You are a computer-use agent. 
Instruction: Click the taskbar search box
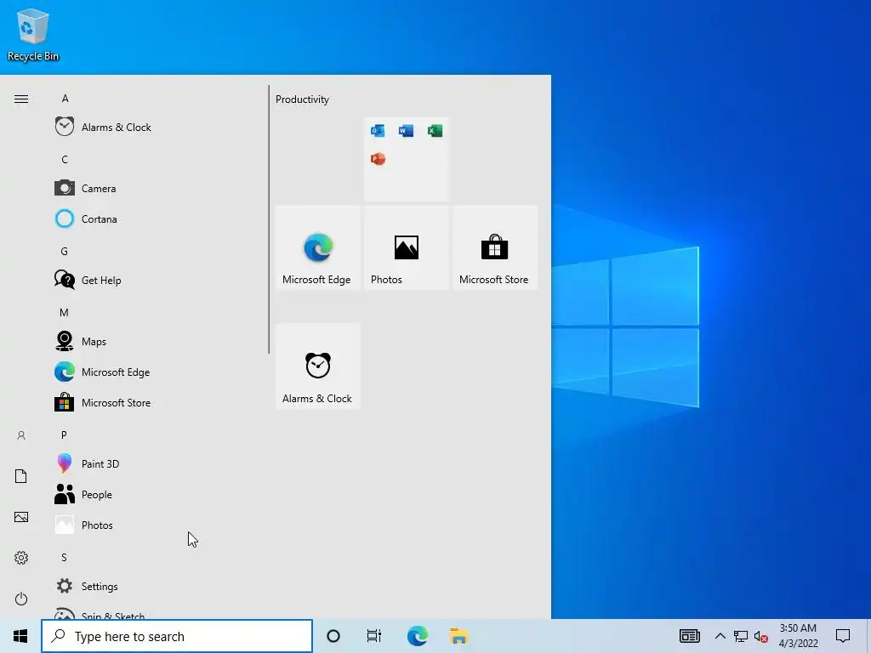tap(177, 636)
